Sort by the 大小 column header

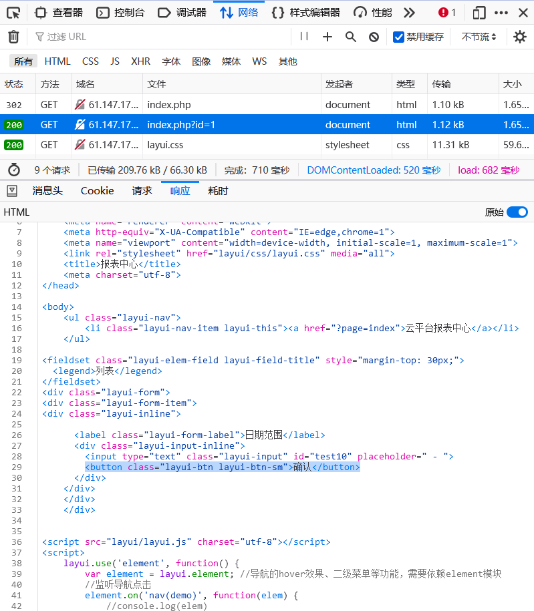(x=516, y=84)
